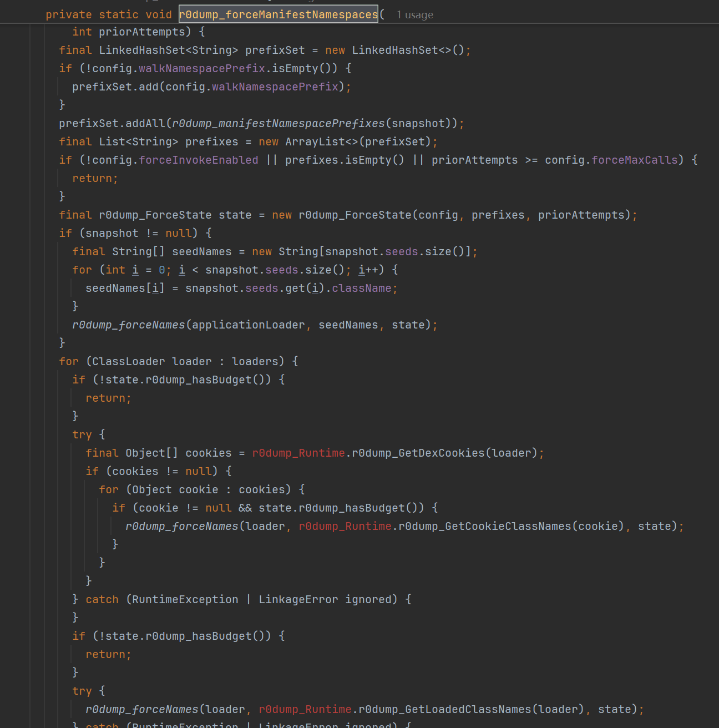This screenshot has height=728, width=719.
Task: Click the "private" keyword in the method signature
Action: click(x=69, y=14)
